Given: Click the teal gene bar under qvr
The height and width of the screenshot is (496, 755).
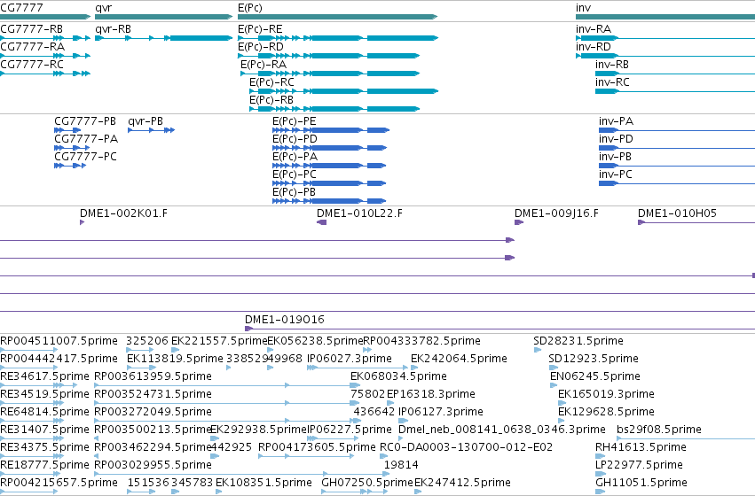Looking at the screenshot, I should 164,17.
